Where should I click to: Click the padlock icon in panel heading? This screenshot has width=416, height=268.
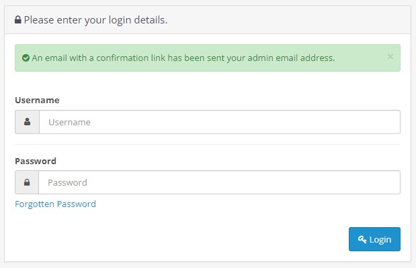(x=17, y=20)
